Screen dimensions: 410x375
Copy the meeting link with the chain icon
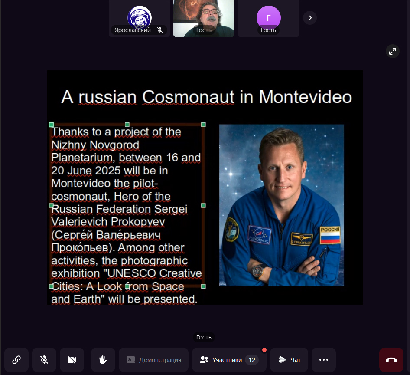point(16,360)
